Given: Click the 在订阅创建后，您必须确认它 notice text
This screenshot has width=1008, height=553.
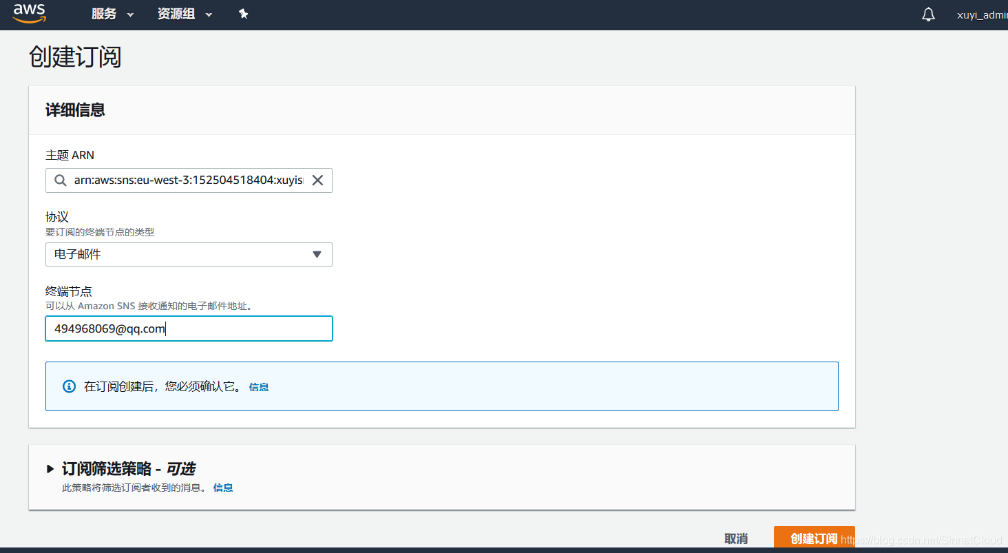Looking at the screenshot, I should coord(163,387).
